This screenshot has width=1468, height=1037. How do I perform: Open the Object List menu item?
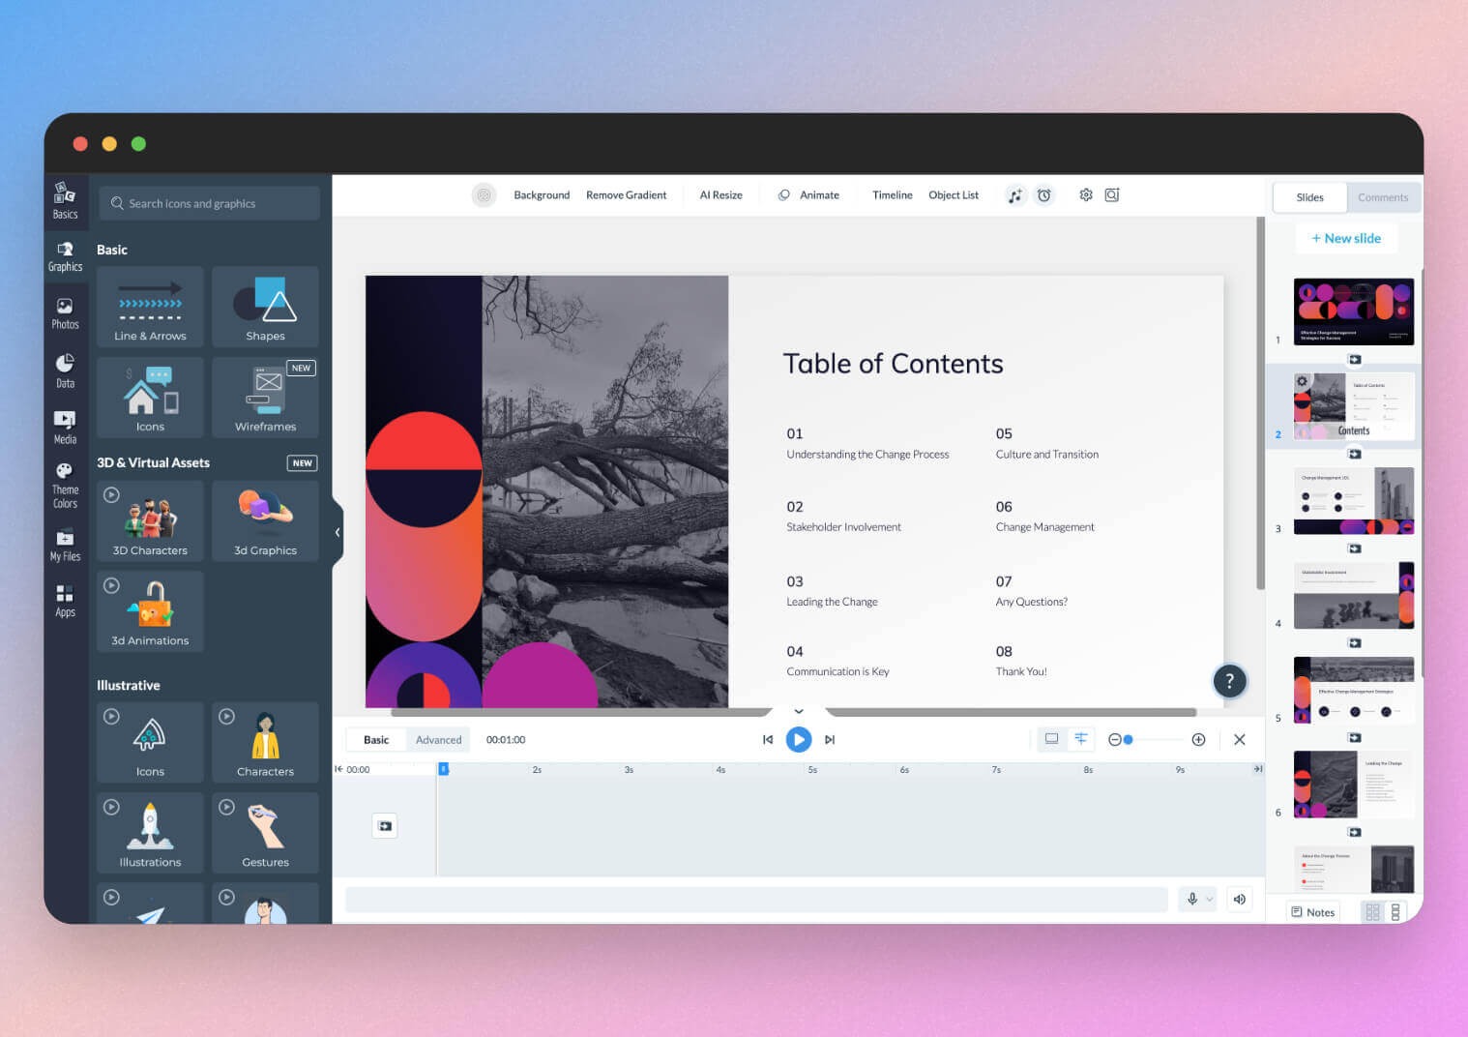click(953, 195)
